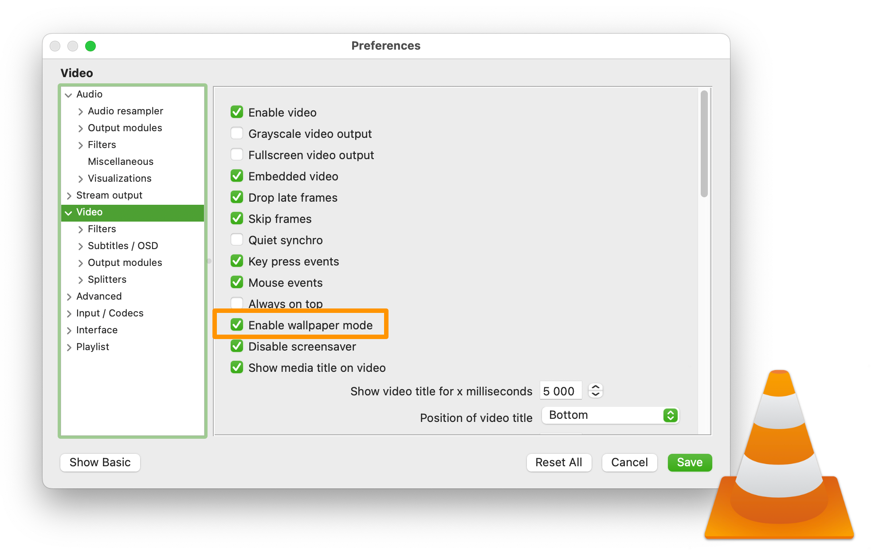Screen dimensions: 887x554
Task: Expand the Stream output chevron
Action: coord(69,196)
